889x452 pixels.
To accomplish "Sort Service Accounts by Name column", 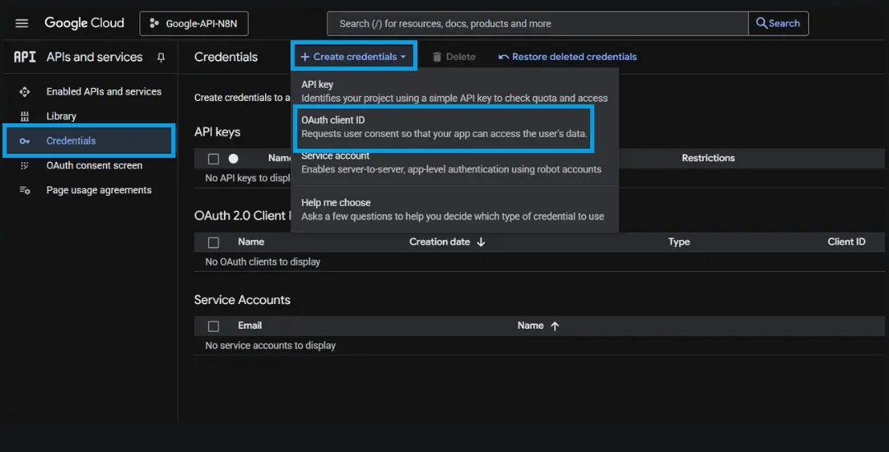I will click(531, 325).
